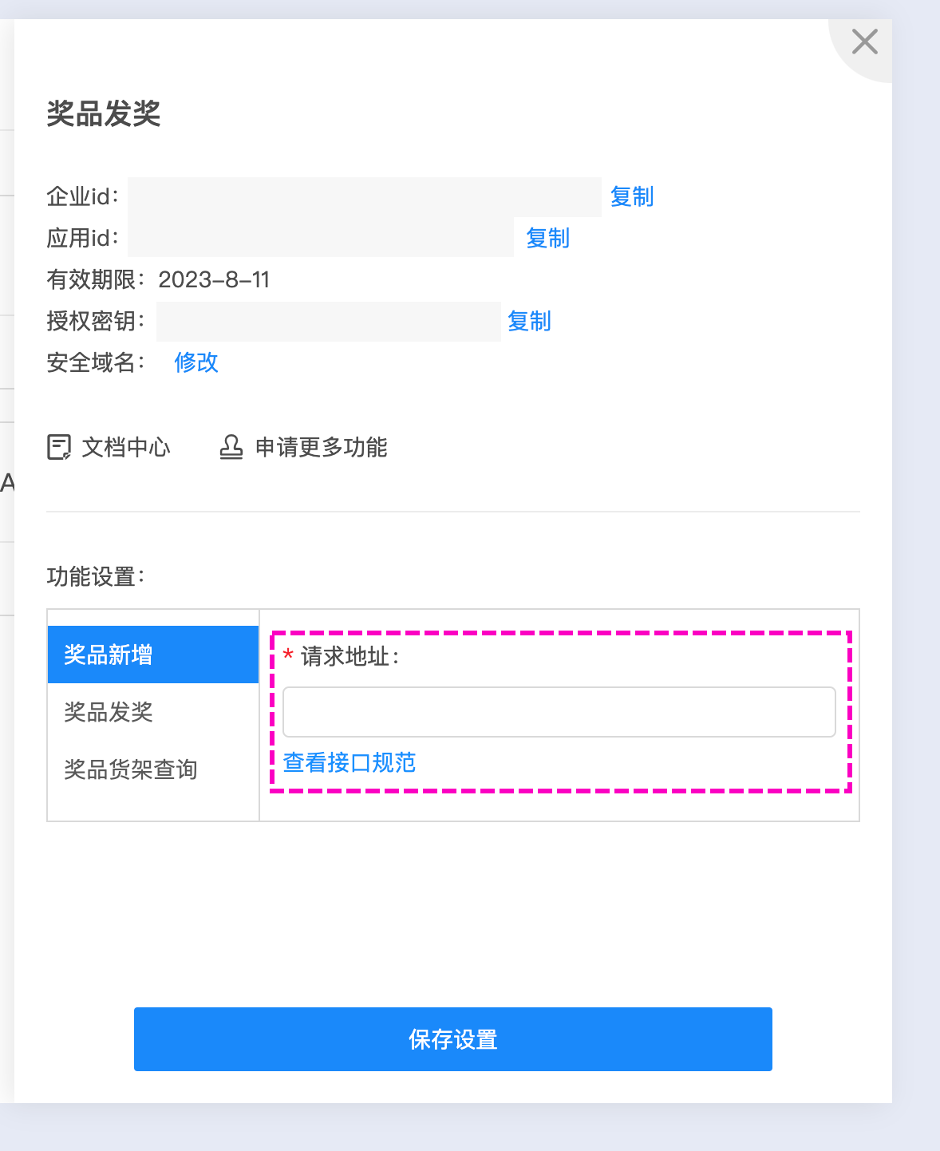940x1151 pixels.
Task: Switch to the 奖品发奖 tab
Action: point(153,712)
